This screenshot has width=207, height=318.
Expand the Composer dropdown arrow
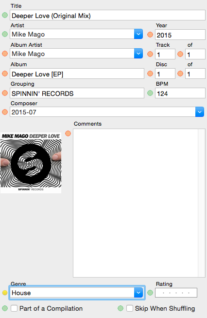(x=200, y=112)
